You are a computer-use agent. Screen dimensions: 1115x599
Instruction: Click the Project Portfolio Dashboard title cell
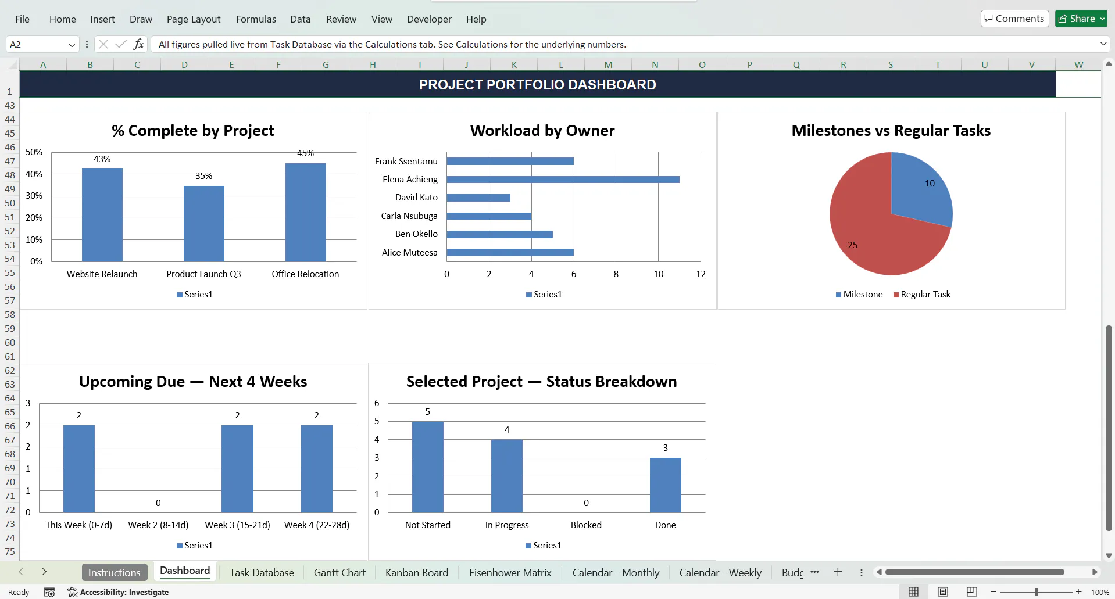click(x=538, y=85)
